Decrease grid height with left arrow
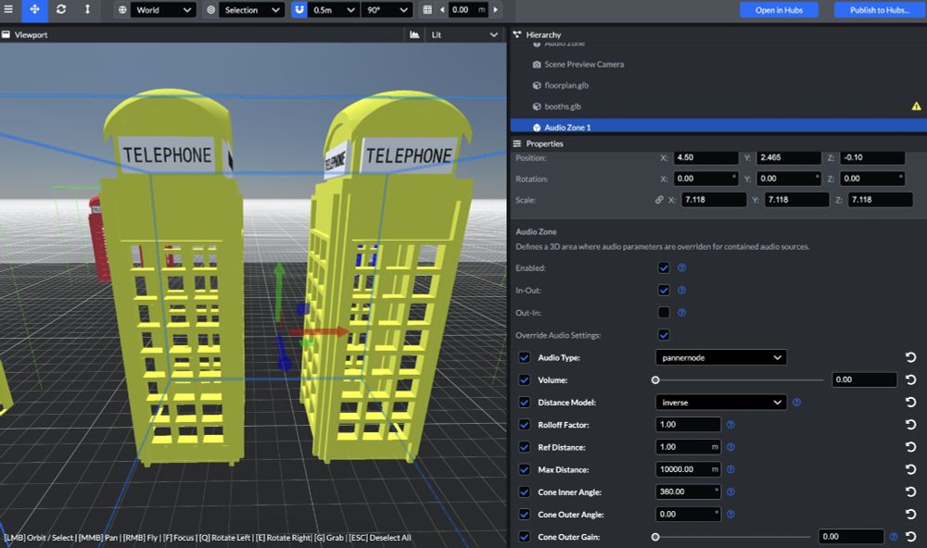The width and height of the screenshot is (927, 548). (x=441, y=10)
